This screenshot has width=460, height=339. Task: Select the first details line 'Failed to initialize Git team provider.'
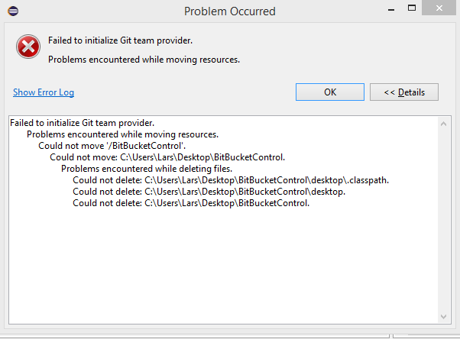click(83, 123)
